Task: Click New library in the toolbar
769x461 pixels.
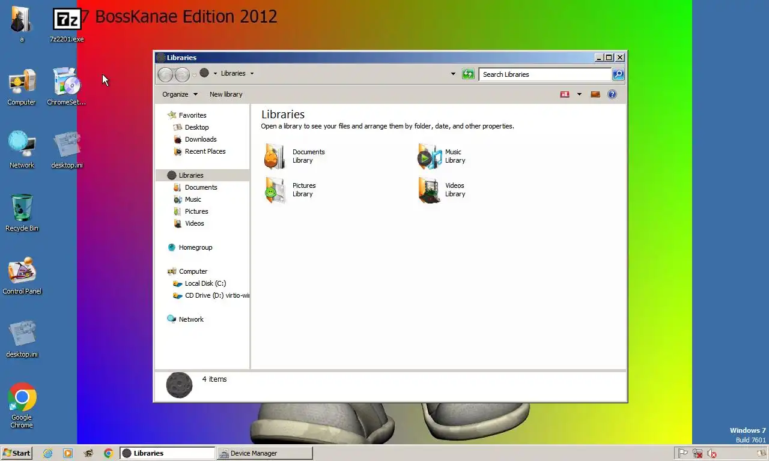Action: 226,94
